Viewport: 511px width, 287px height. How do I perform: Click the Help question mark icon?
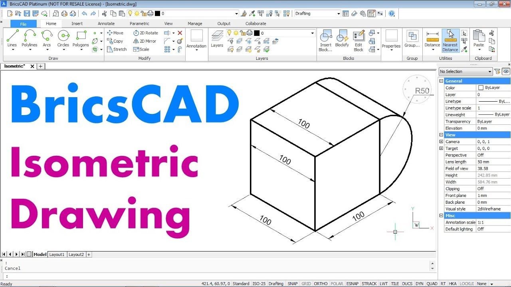[392, 14]
